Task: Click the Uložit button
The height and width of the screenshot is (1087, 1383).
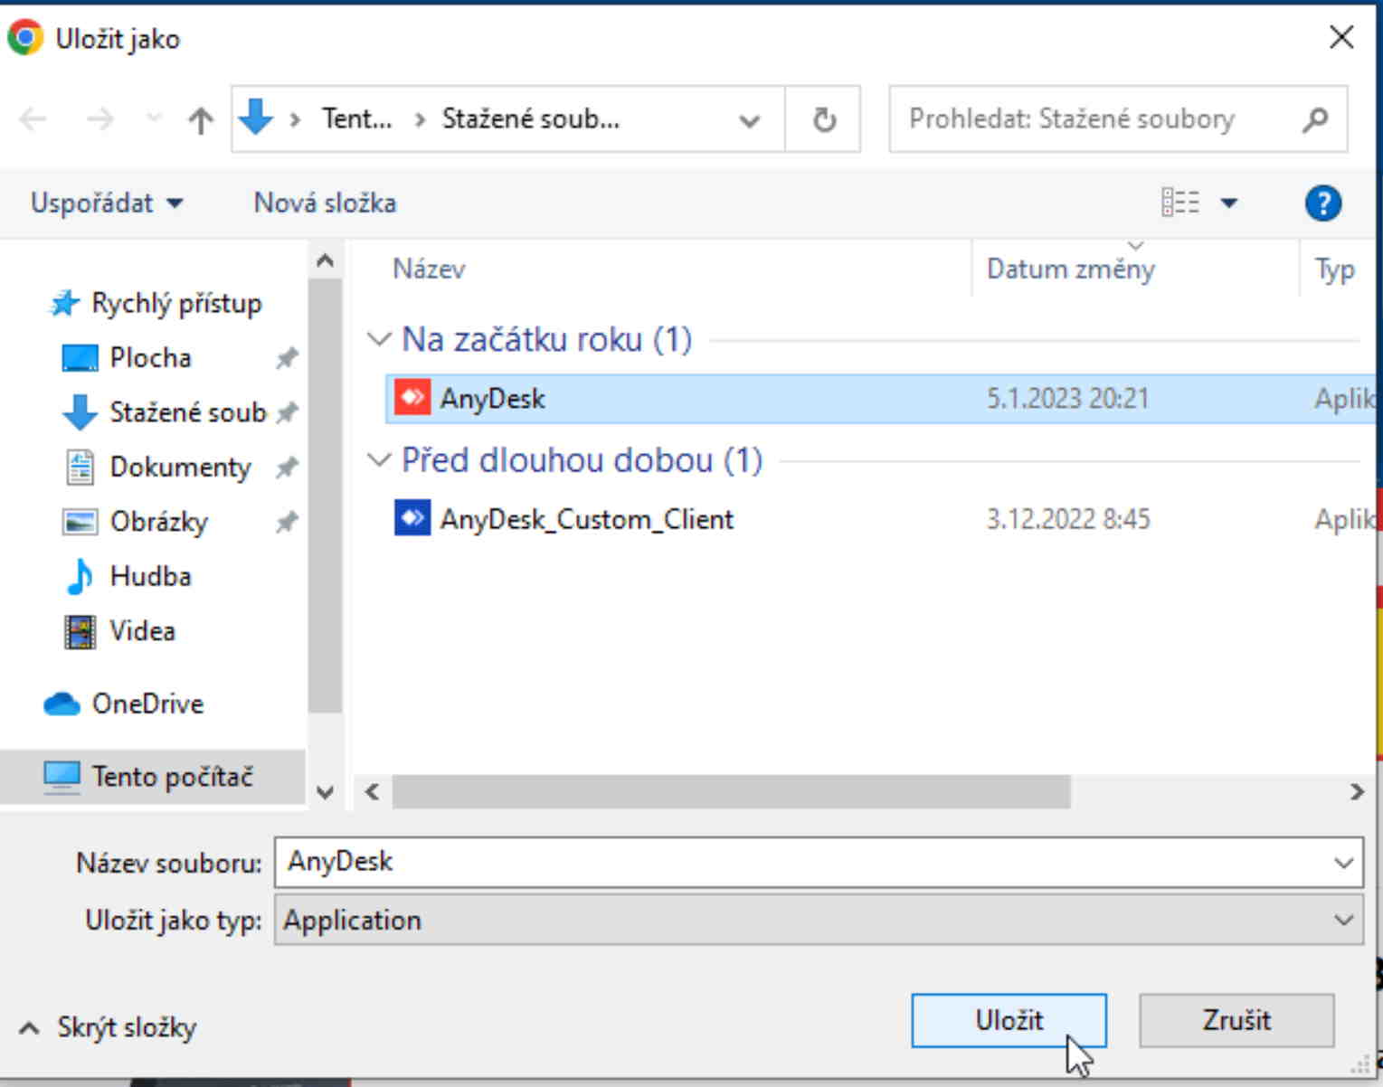Action: point(1008,1019)
